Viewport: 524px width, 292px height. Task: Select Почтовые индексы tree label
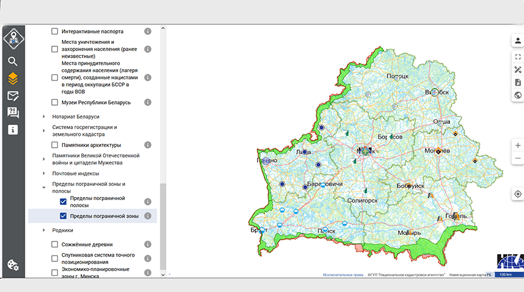click(x=75, y=173)
